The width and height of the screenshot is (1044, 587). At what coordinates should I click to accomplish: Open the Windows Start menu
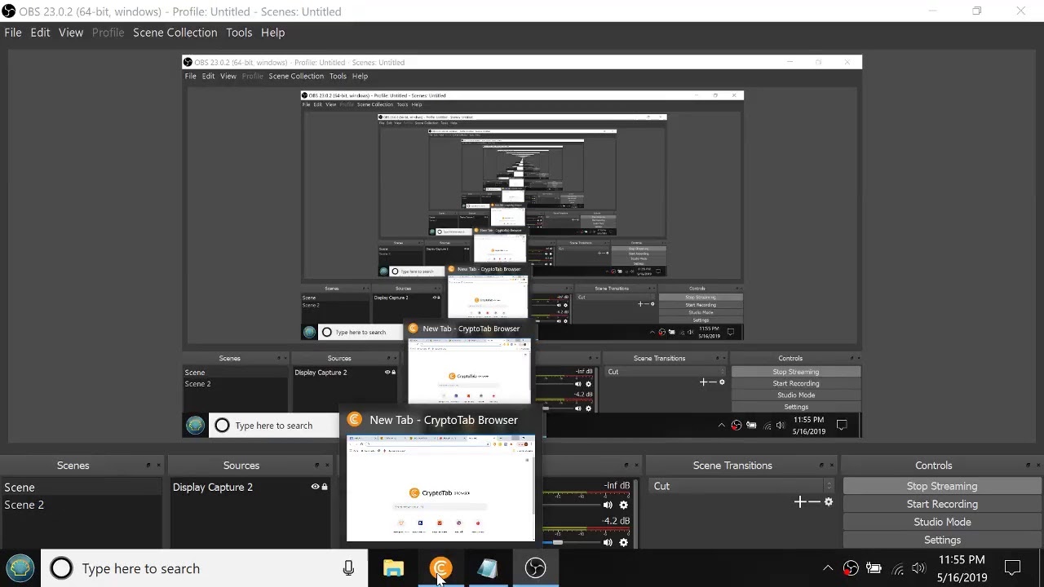click(20, 568)
